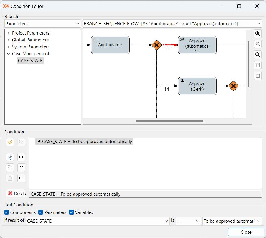Uncheck the Components checkbox

(7, 212)
